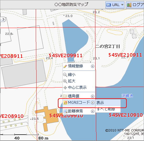Viewport: 144px width, 141px height.
Task: Click grid label 54SVE210911 on the map
Action: coord(125,55)
